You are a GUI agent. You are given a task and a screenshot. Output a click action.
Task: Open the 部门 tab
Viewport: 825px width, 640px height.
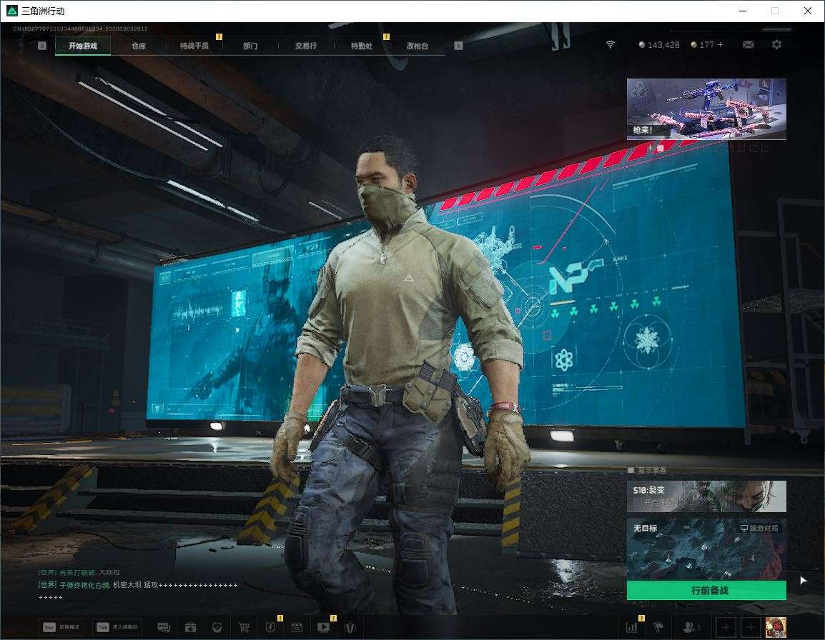tap(250, 46)
